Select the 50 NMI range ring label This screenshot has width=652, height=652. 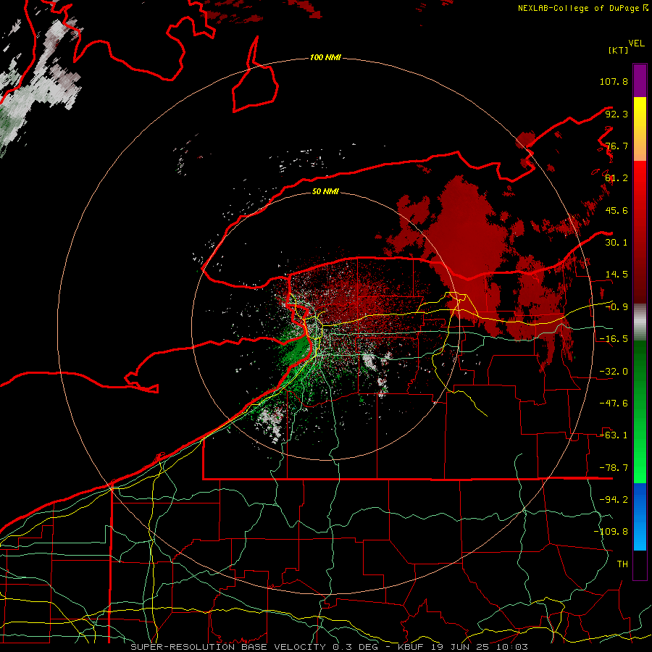(x=325, y=192)
